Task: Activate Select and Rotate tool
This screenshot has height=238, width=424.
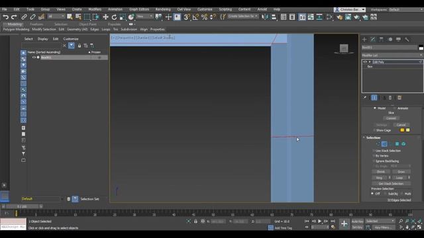Action: pos(114,17)
